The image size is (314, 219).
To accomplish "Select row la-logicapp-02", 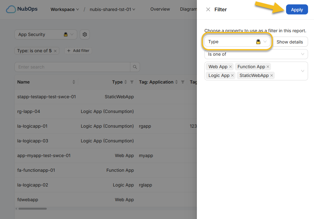I will (x=106, y=185).
